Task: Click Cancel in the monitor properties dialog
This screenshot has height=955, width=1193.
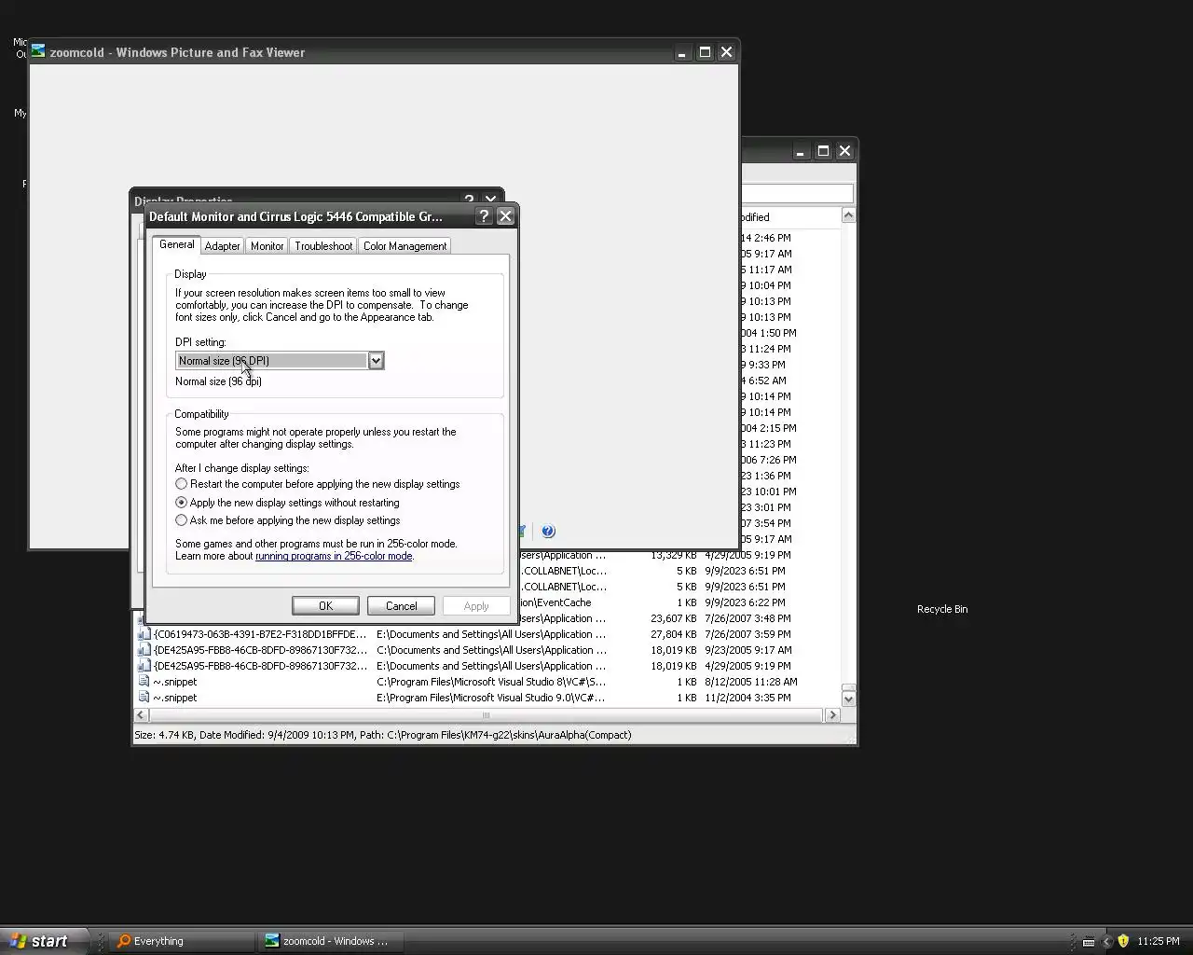Action: click(402, 606)
